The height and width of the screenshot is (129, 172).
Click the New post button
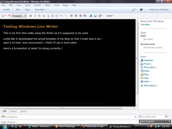[18, 10]
